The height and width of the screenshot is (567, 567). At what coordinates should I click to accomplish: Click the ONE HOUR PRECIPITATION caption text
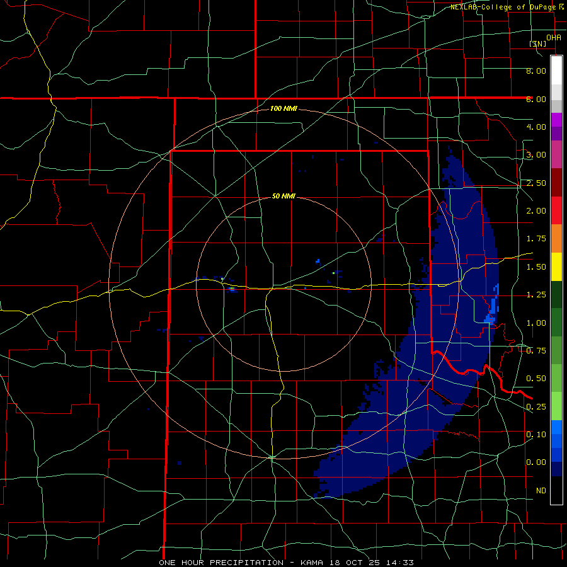tap(221, 563)
